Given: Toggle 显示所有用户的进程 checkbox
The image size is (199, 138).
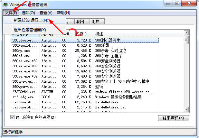Looking at the screenshot, I should [x=12, y=117].
